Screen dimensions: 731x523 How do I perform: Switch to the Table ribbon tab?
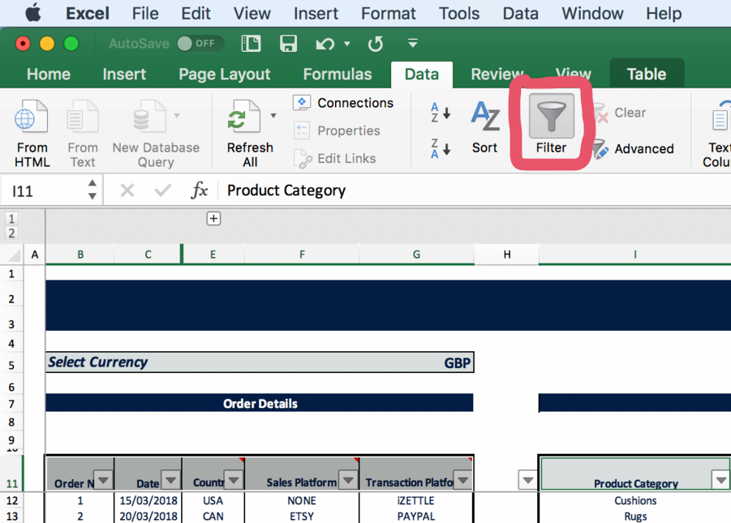point(646,74)
